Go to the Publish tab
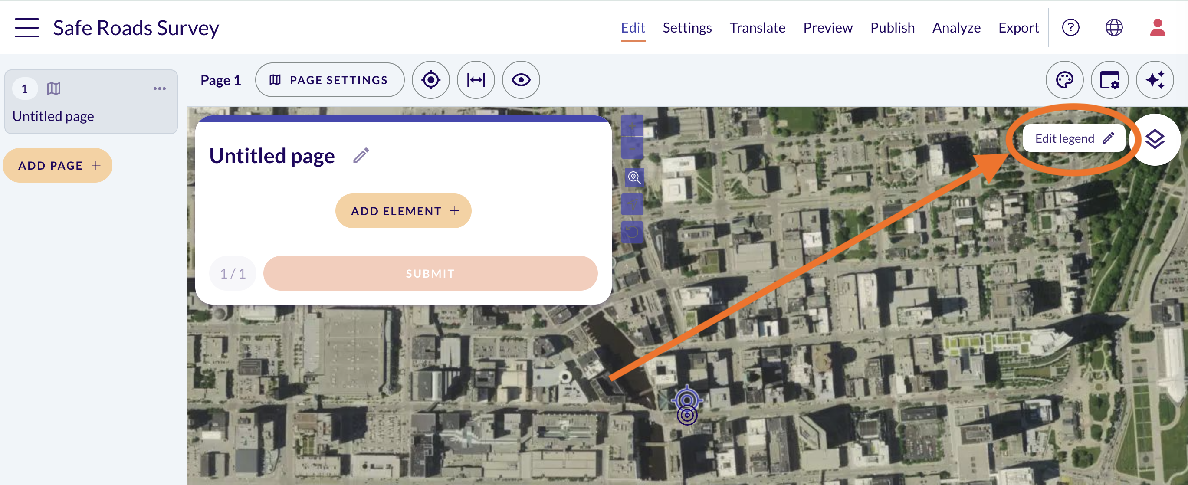1188x485 pixels. (x=893, y=28)
